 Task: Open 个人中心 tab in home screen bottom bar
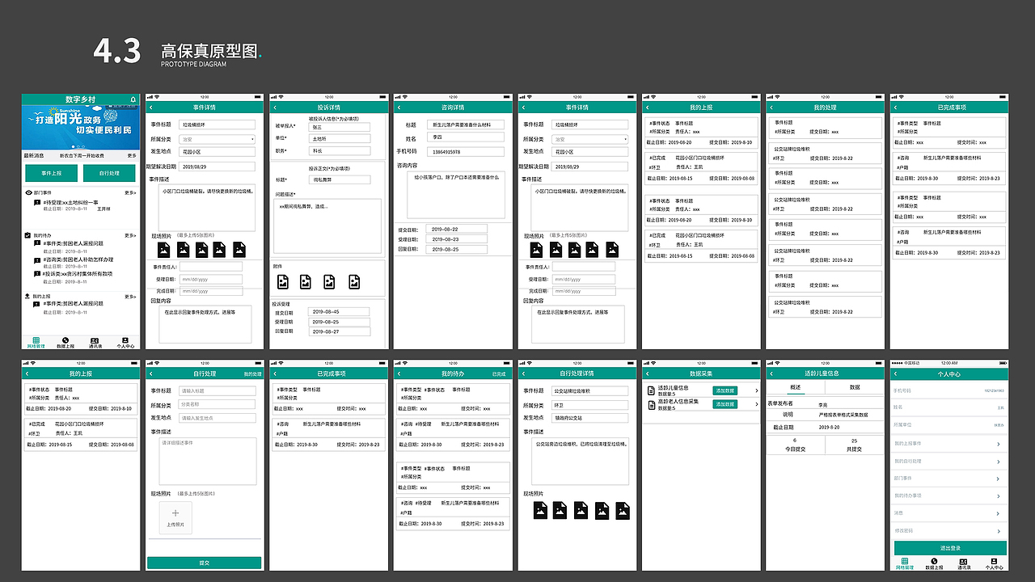pos(125,343)
